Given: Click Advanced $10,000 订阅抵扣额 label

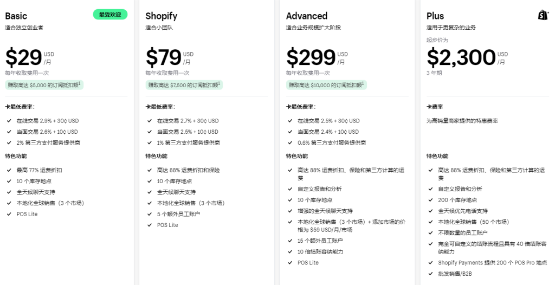Looking at the screenshot, I should point(326,85).
